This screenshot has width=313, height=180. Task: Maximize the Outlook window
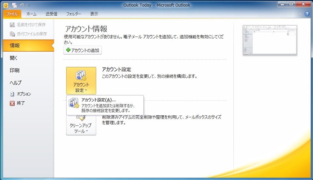pos(291,4)
